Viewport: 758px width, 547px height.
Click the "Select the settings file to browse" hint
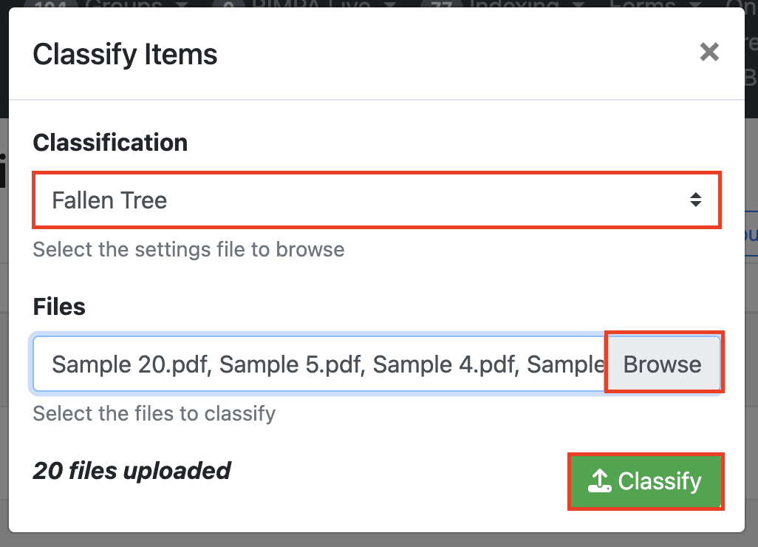tap(188, 249)
